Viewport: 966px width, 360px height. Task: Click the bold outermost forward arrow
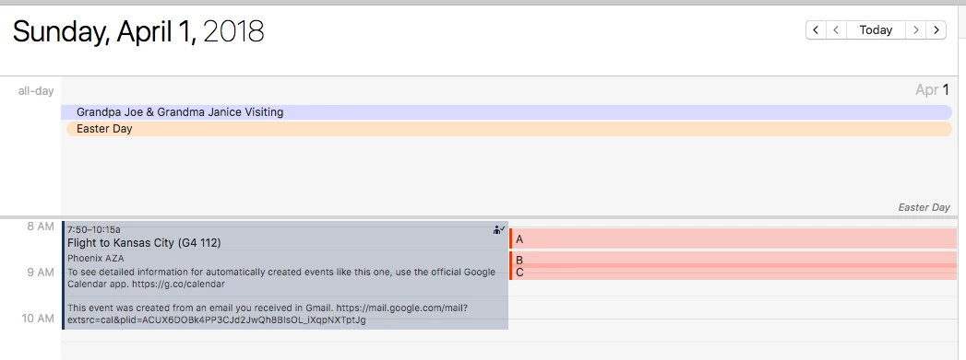coord(936,29)
